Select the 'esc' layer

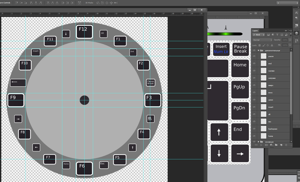pos(270,121)
